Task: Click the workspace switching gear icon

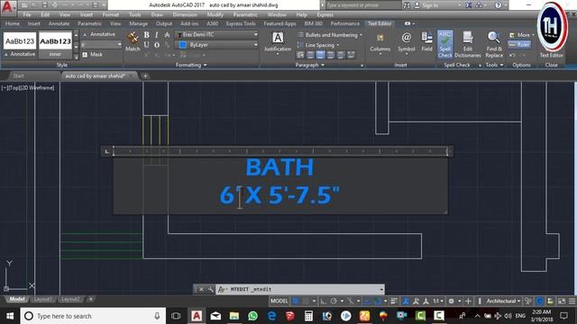Action: (x=451, y=301)
